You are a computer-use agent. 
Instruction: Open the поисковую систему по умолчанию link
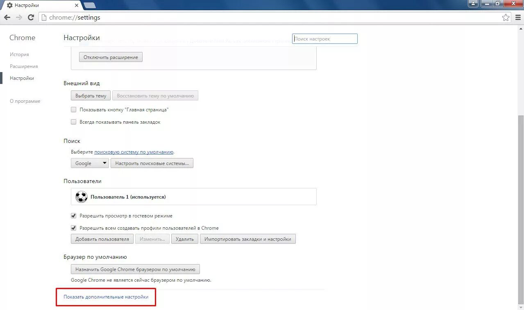click(x=134, y=152)
